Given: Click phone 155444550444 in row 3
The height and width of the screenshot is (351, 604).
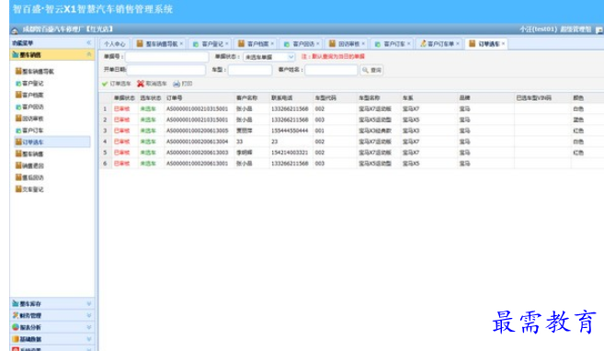Looking at the screenshot, I should click(290, 130).
